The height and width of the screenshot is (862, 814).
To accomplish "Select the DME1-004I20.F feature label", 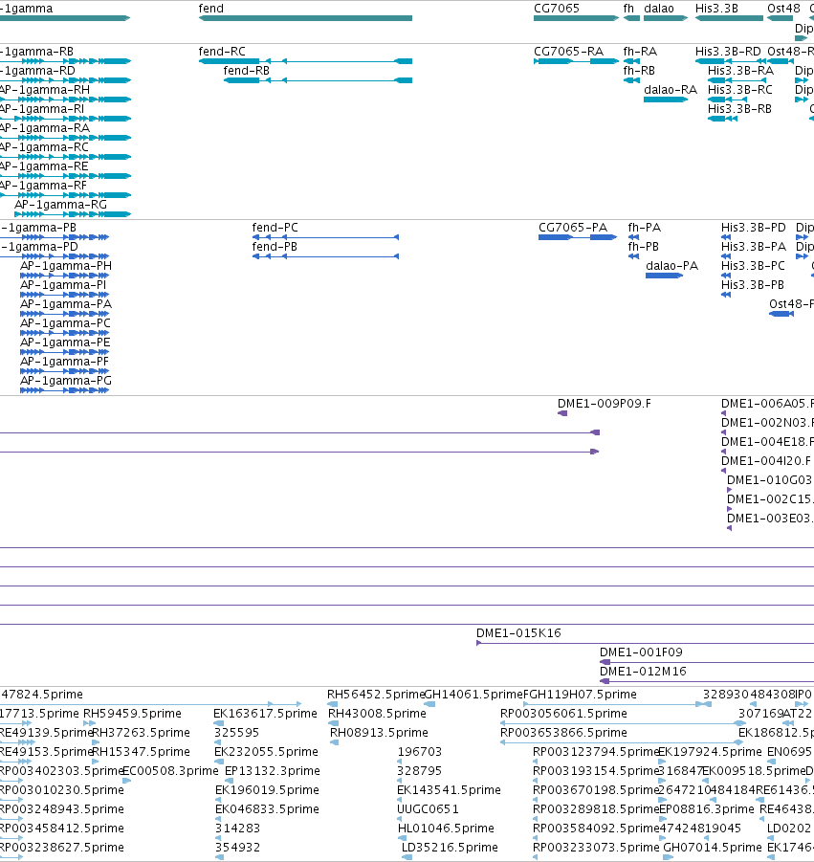I will 766,461.
